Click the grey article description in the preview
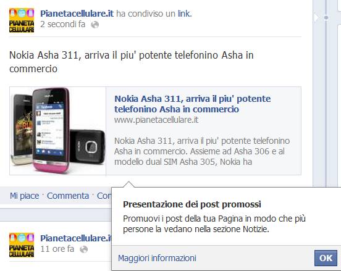The width and height of the screenshot is (341, 271). point(202,151)
